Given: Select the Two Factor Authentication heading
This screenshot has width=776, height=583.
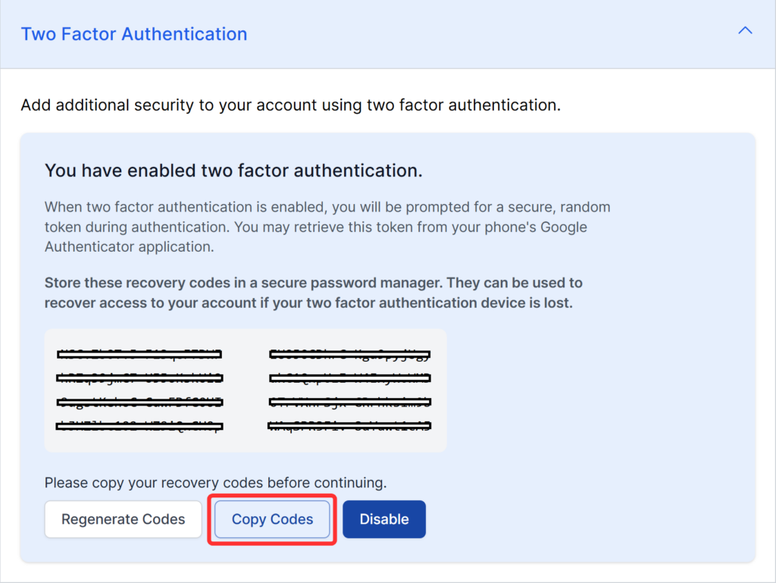Looking at the screenshot, I should [133, 33].
